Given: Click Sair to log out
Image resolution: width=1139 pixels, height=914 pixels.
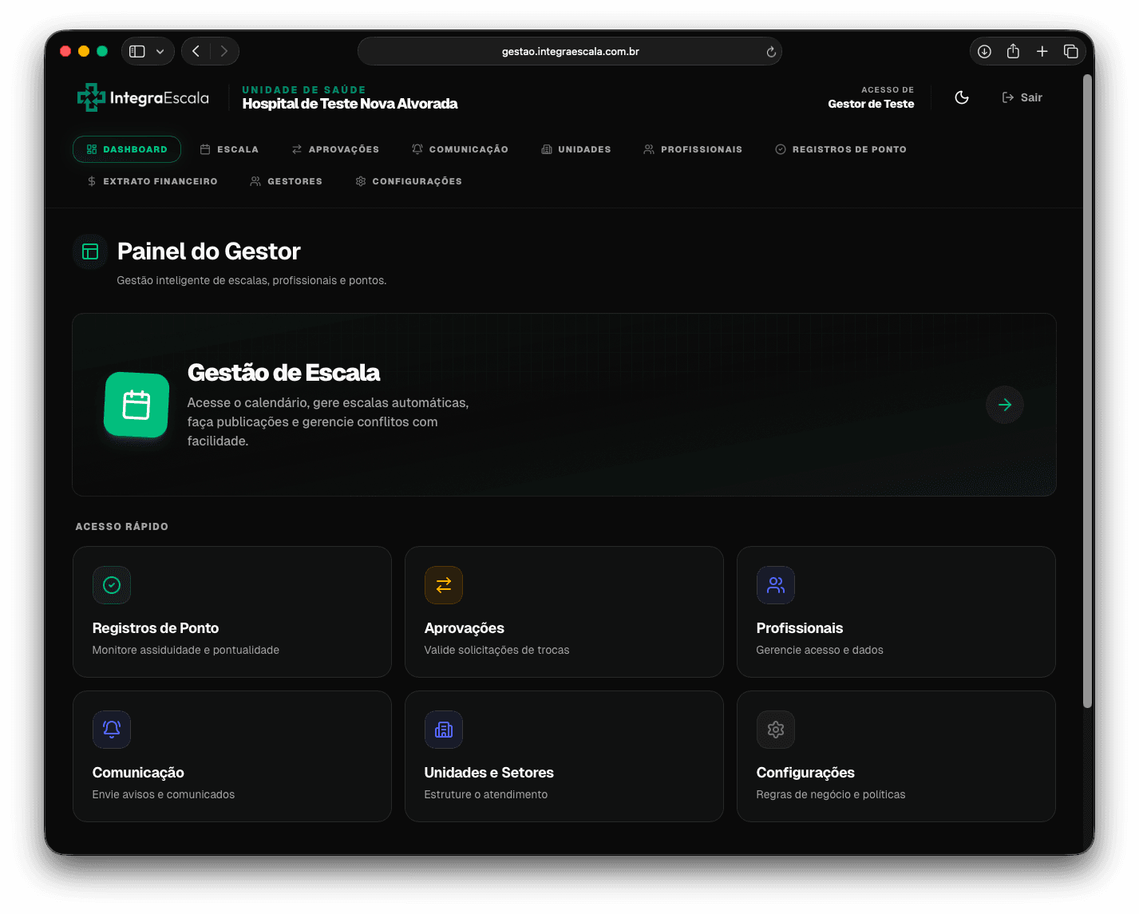Looking at the screenshot, I should pos(1022,97).
